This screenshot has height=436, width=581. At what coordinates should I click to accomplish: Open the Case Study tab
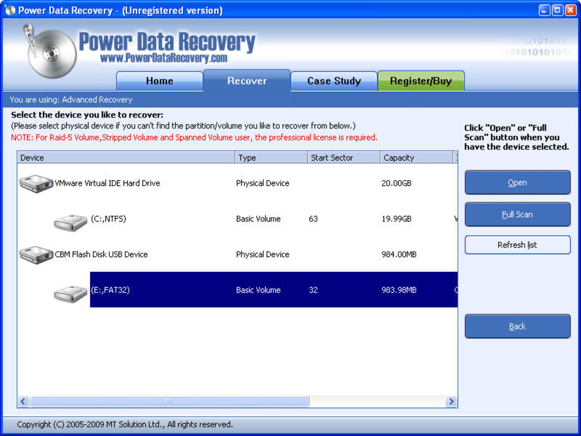point(334,81)
